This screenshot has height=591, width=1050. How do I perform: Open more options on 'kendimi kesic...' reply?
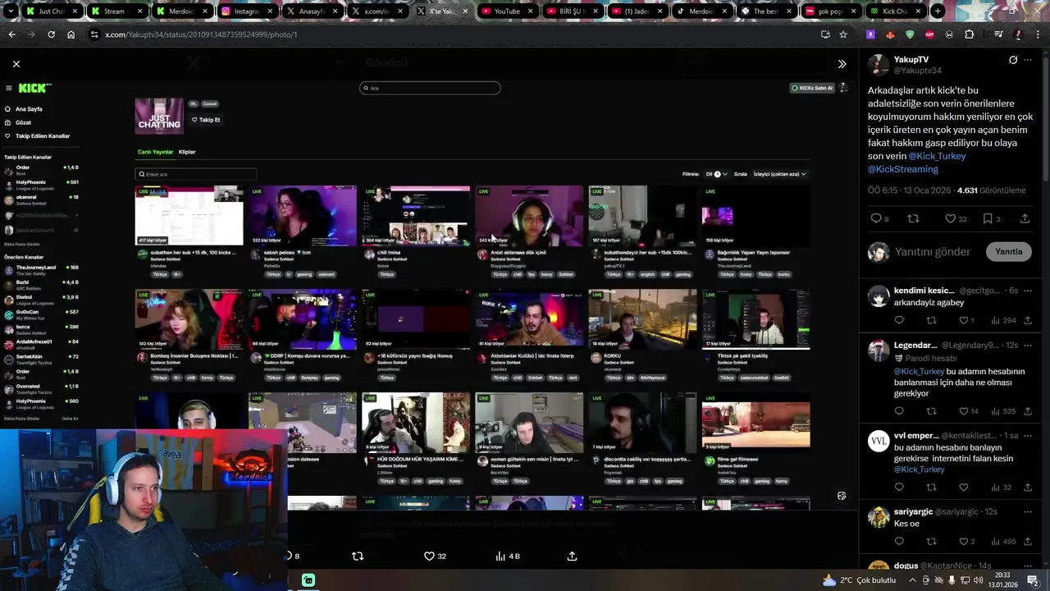1028,291
